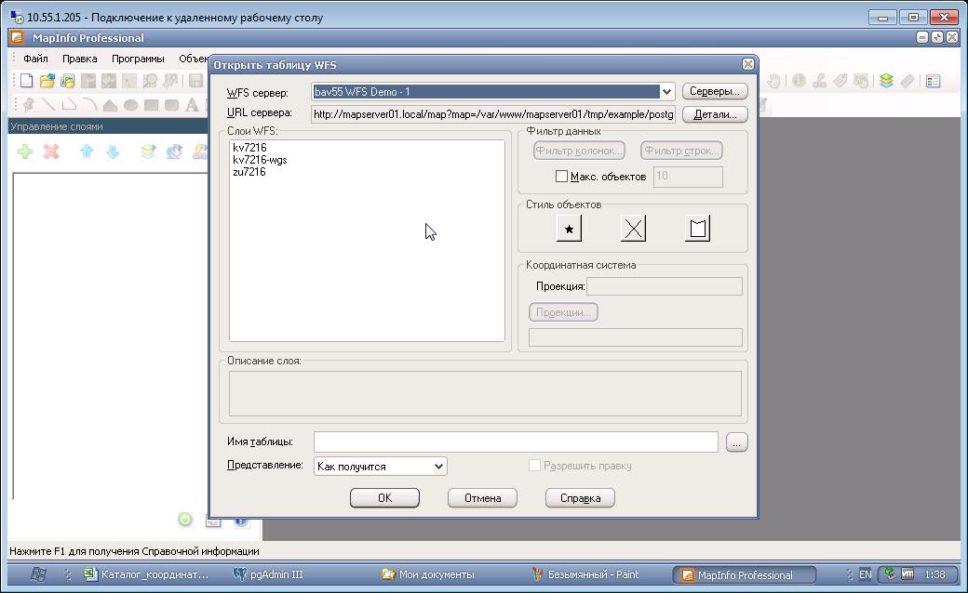
Task: Select the arc drawing tool
Action: [89, 105]
